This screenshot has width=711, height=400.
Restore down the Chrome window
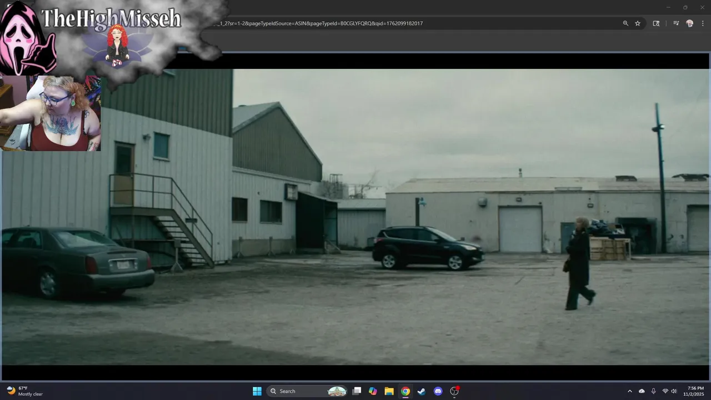(685, 7)
